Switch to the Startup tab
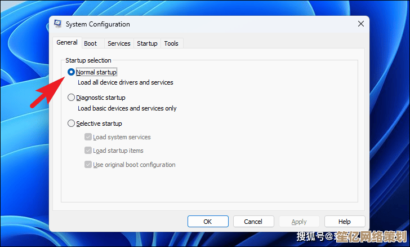Viewport: 410px width, 247px height. pos(147,43)
